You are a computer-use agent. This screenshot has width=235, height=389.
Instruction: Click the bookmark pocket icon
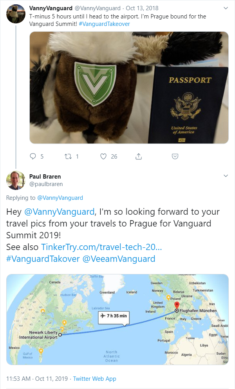tap(175, 156)
